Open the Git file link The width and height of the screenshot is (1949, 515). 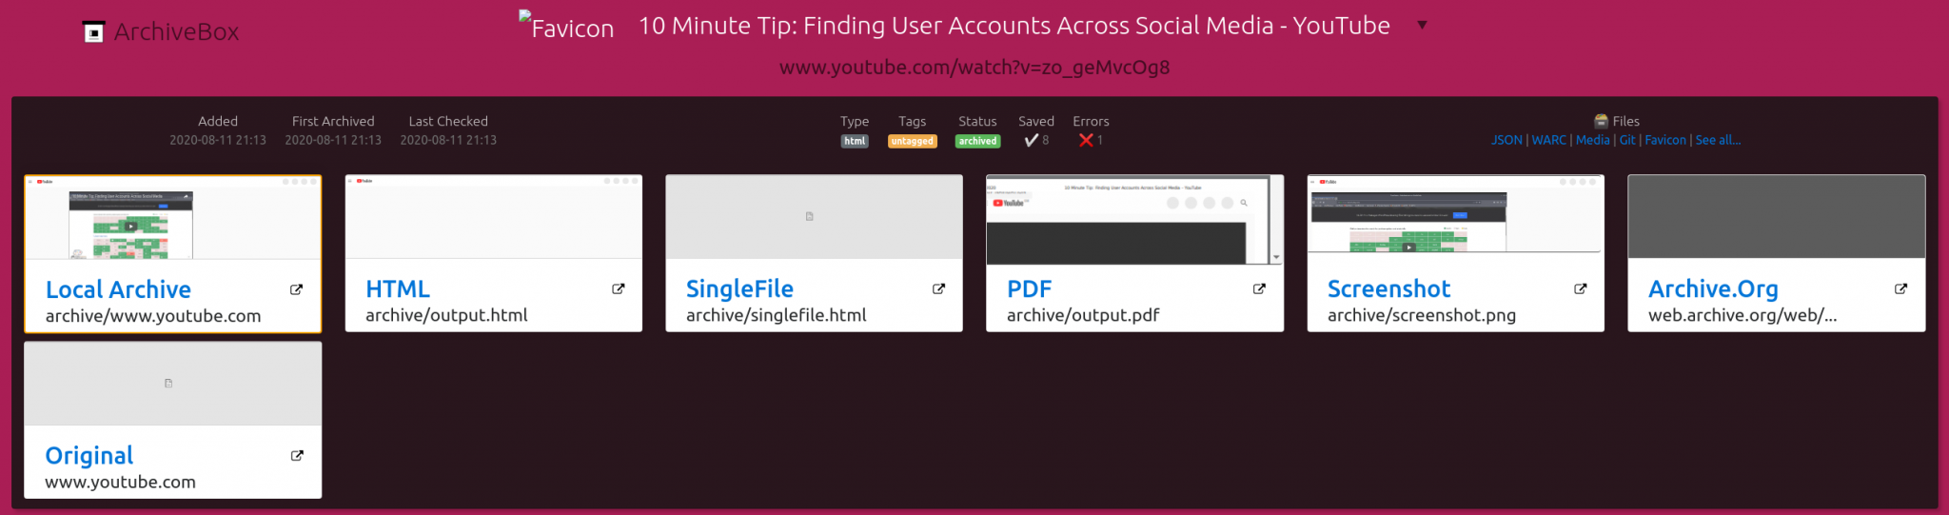click(x=1627, y=140)
